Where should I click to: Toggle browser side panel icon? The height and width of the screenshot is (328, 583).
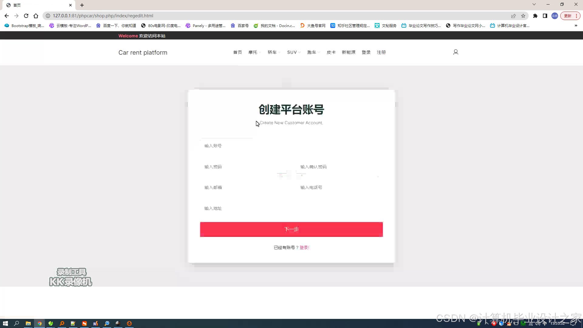pos(545,16)
